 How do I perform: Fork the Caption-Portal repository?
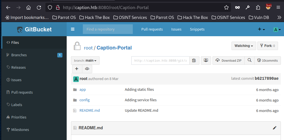pyautogui.click(x=268, y=46)
